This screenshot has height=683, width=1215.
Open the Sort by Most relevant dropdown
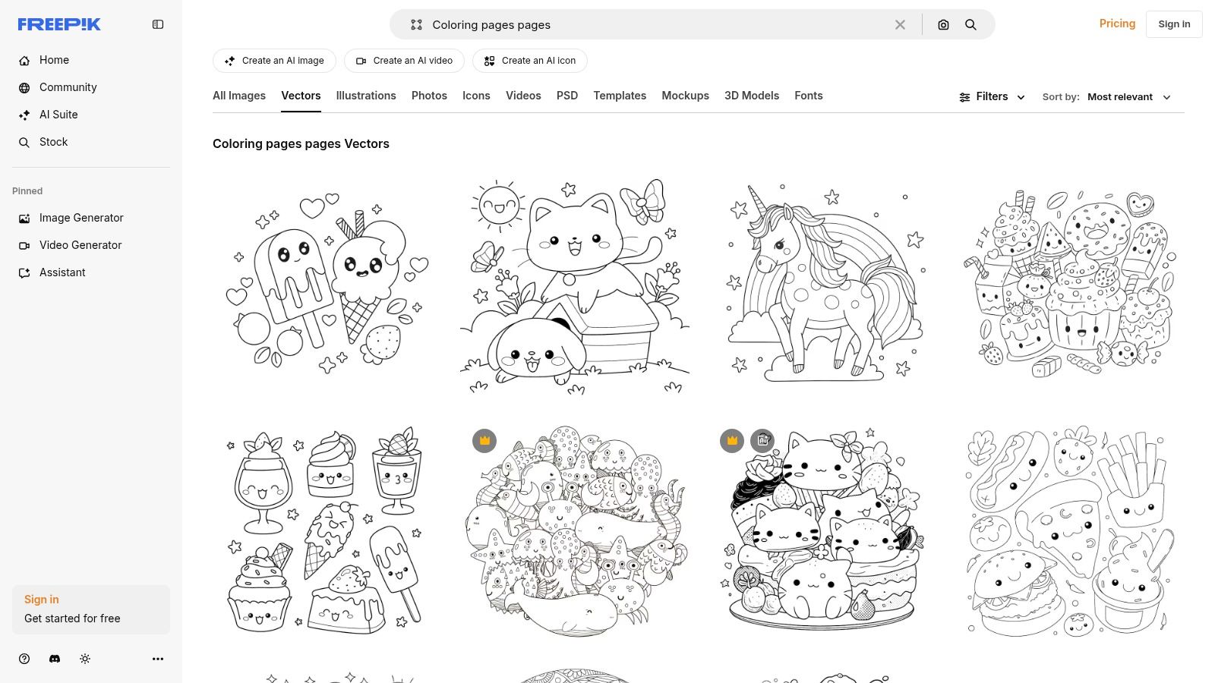tap(1107, 97)
